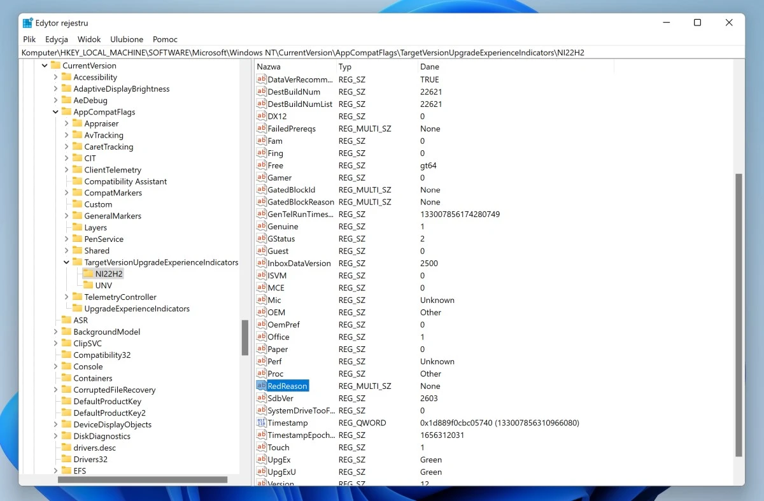
Task: Click the string icon beside DestBuildNum
Action: point(261,92)
